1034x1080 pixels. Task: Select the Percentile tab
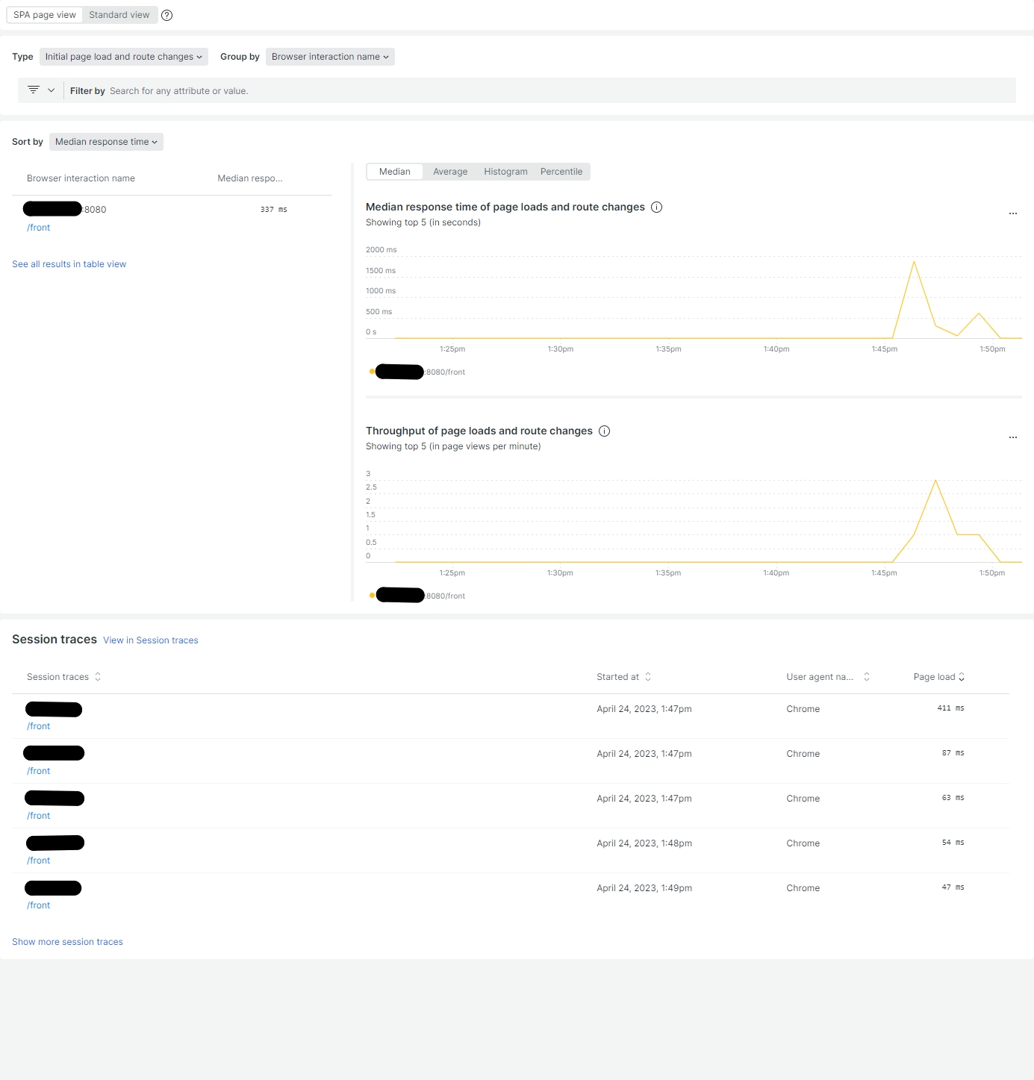point(561,172)
